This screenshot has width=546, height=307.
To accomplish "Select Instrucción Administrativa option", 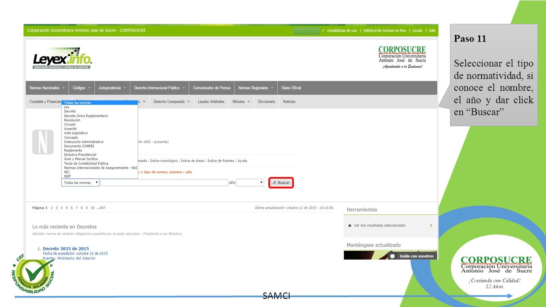I will pyautogui.click(x=99, y=142).
